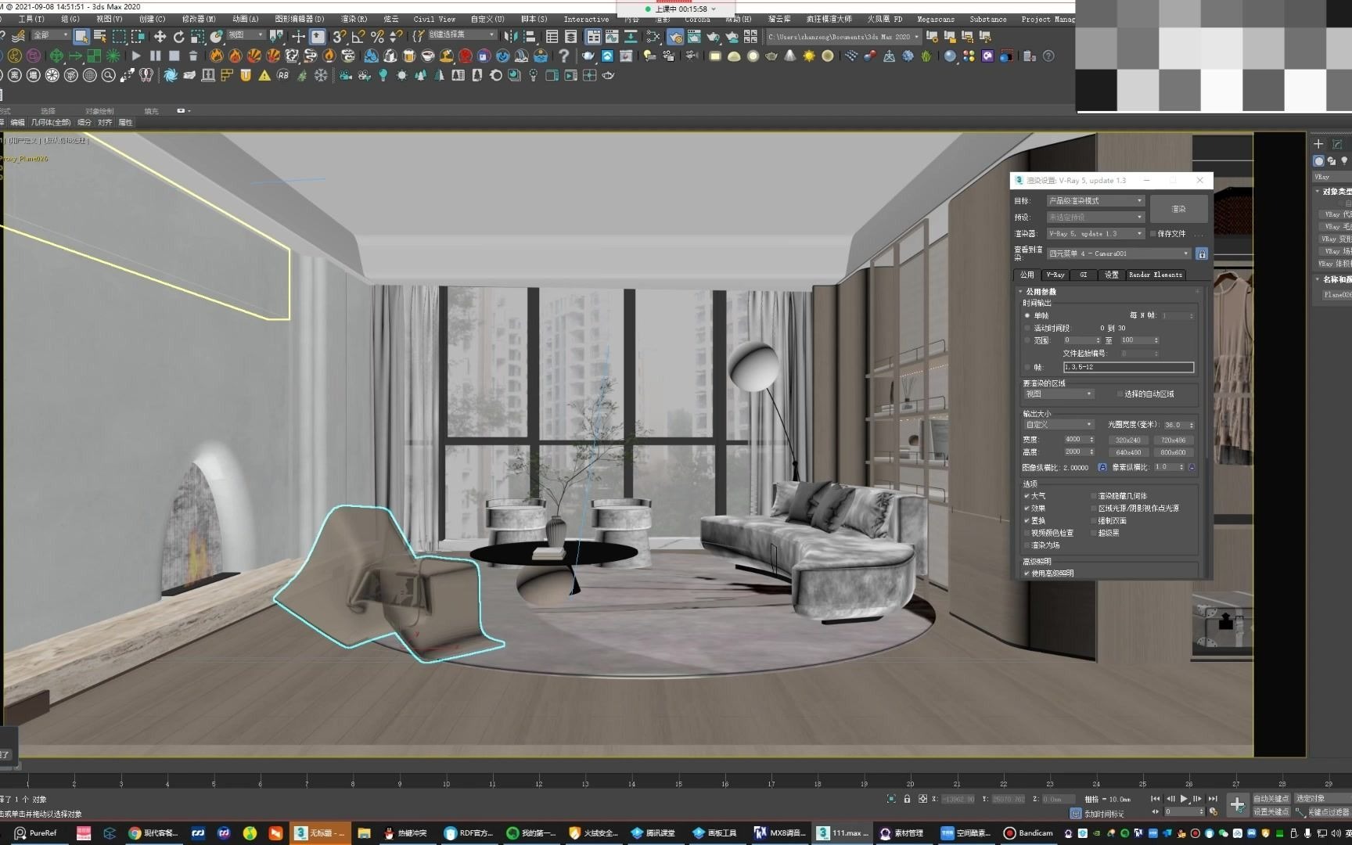
Task: Activate the Select Object tool
Action: [82, 37]
